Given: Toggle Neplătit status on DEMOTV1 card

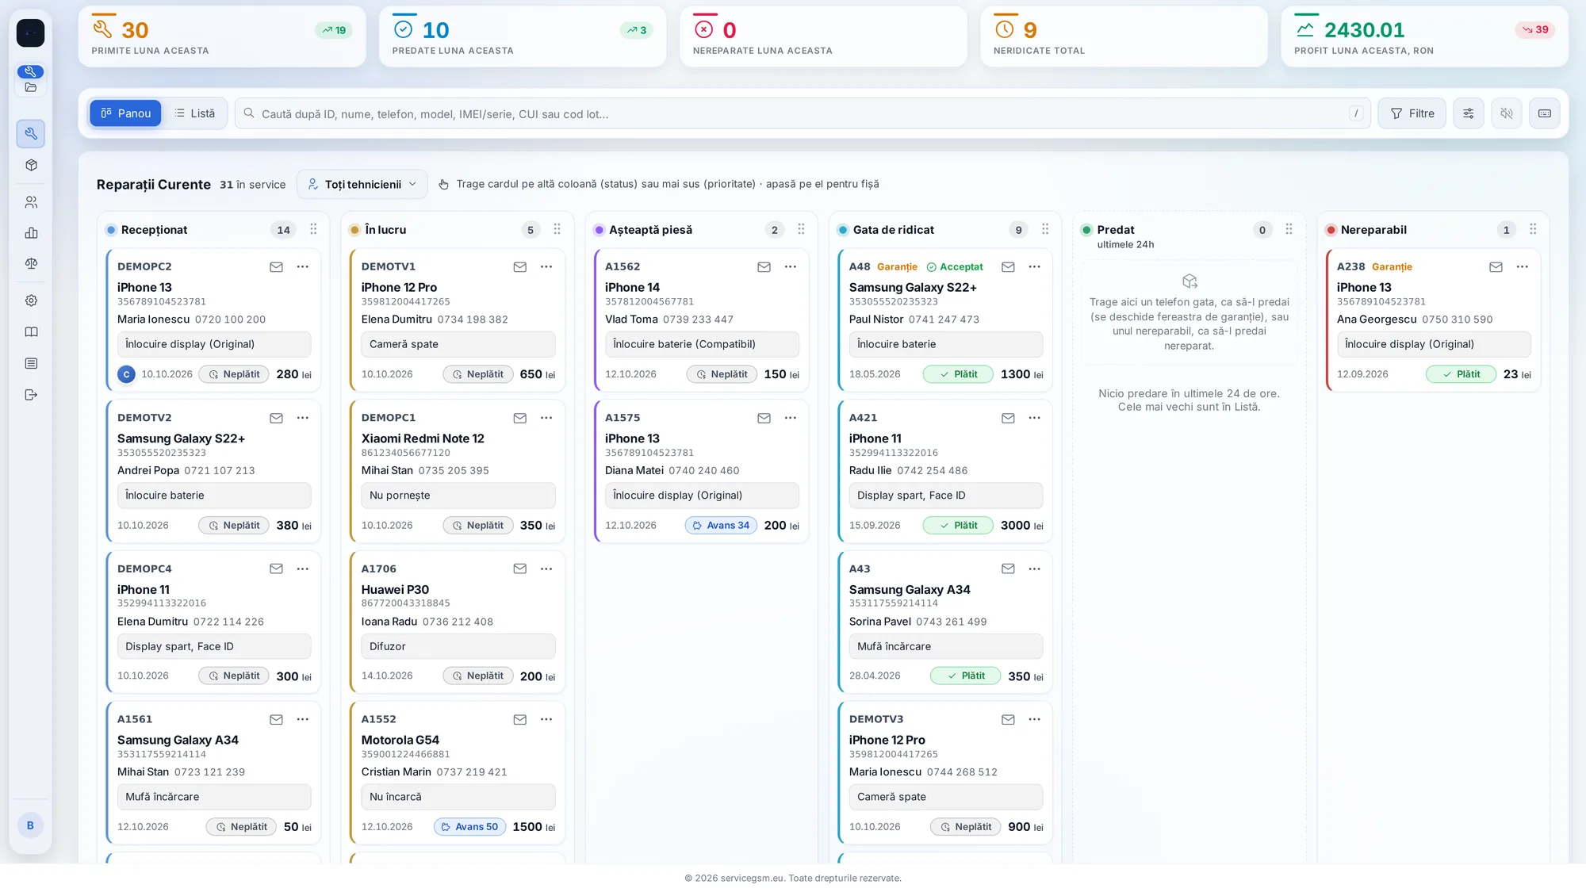Looking at the screenshot, I should (477, 374).
